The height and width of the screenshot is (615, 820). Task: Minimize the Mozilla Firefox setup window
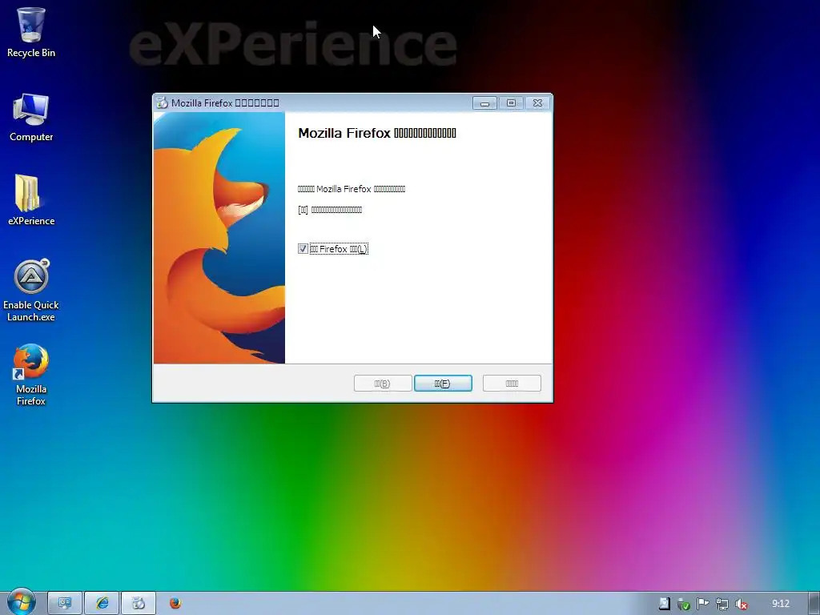point(484,103)
